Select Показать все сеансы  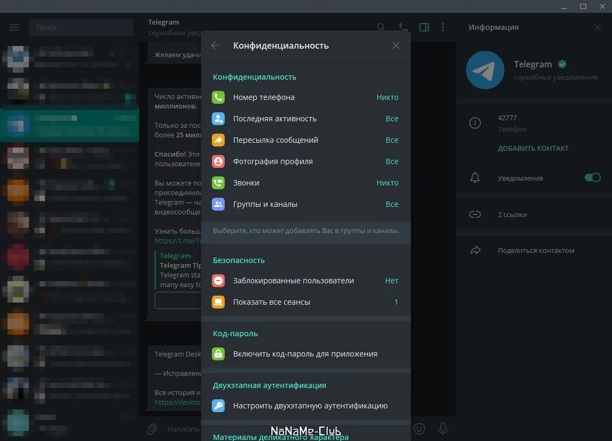coord(306,302)
